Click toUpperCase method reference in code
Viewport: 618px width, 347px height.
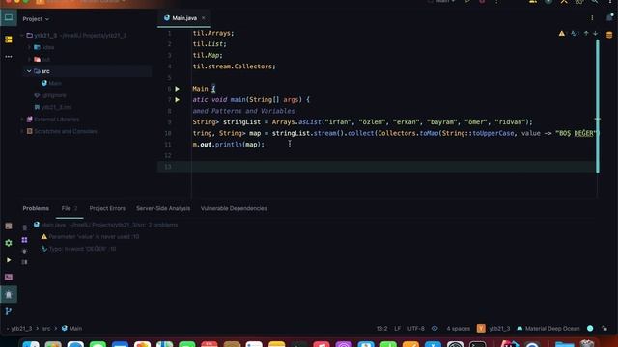pyautogui.click(x=493, y=133)
